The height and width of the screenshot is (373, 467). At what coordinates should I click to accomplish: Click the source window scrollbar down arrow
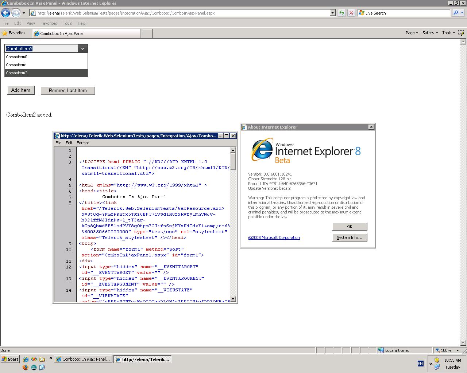[x=233, y=299]
